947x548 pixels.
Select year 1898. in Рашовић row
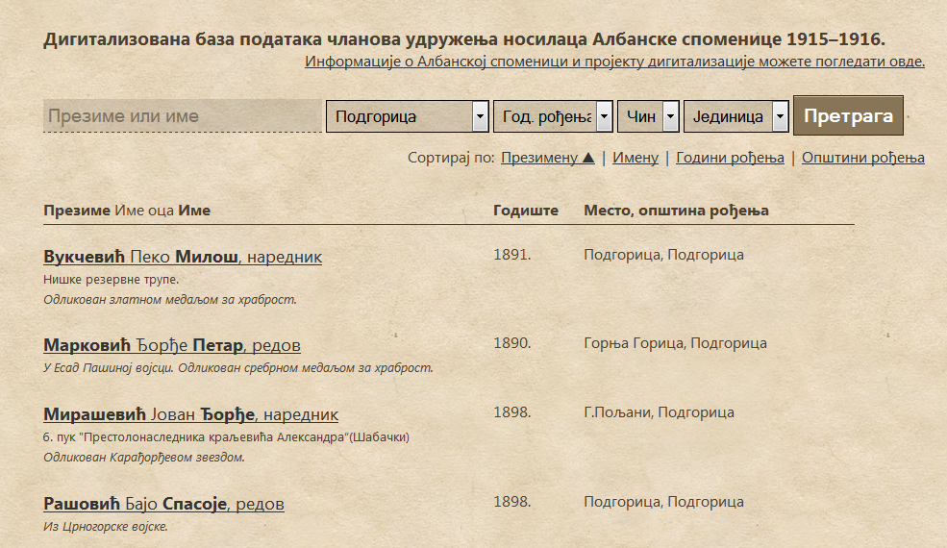click(512, 502)
